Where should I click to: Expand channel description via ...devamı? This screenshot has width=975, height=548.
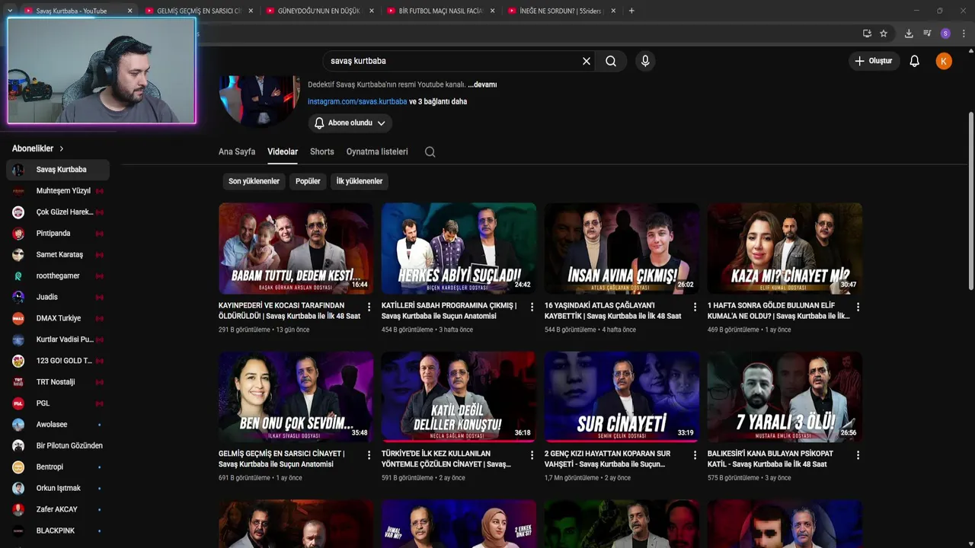[482, 84]
